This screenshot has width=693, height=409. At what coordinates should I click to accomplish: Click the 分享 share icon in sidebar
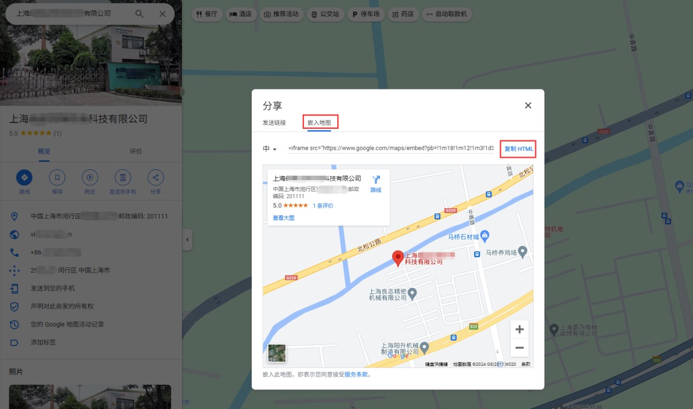coord(155,177)
